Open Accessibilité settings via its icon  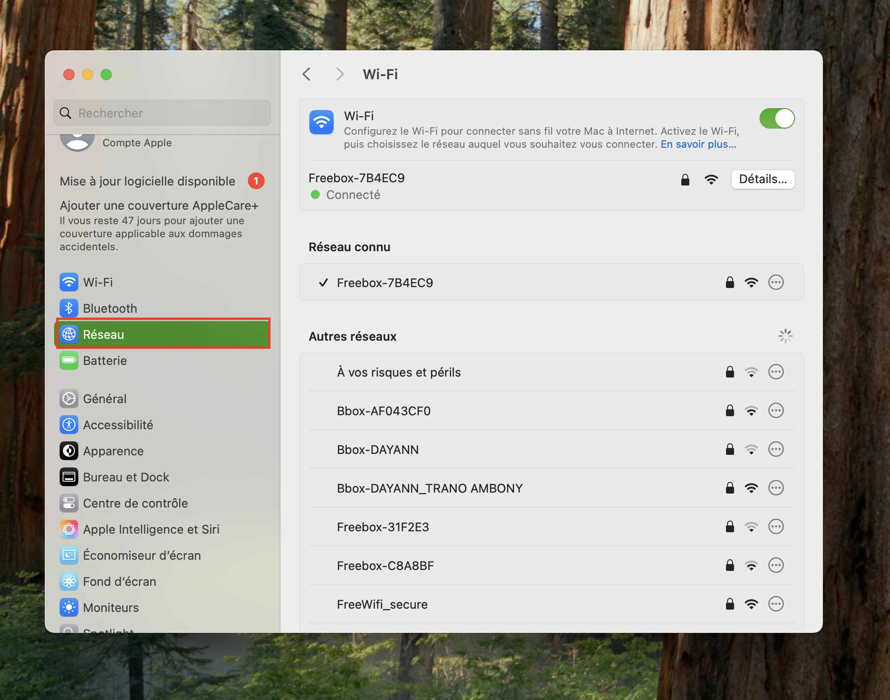(x=68, y=425)
